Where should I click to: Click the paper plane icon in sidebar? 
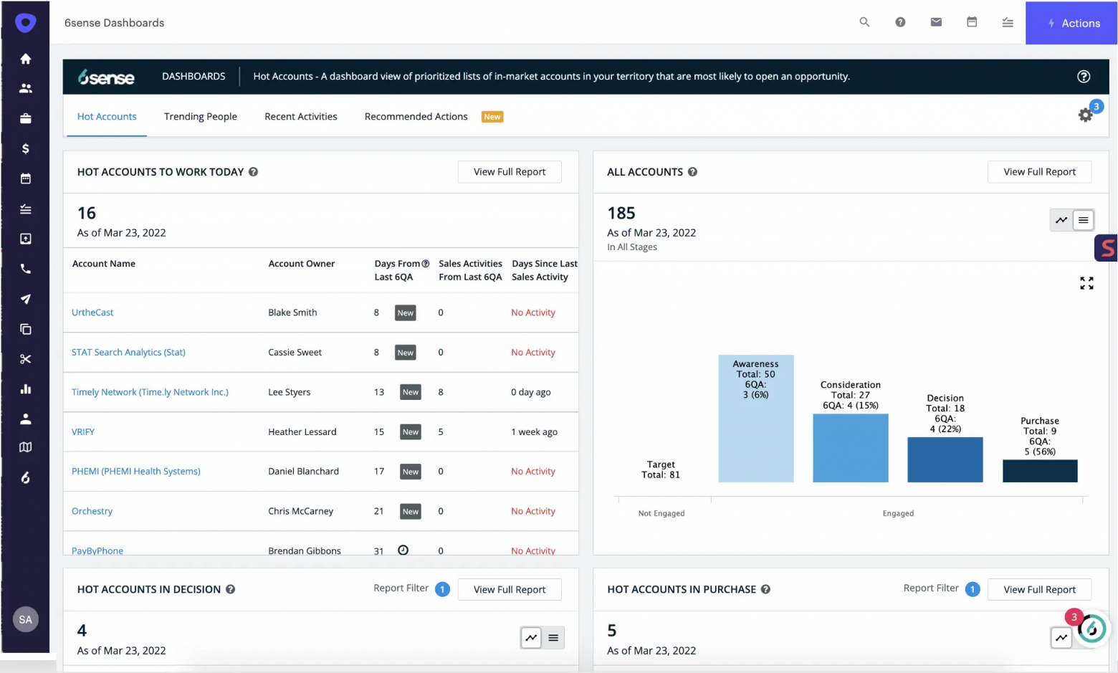[26, 299]
